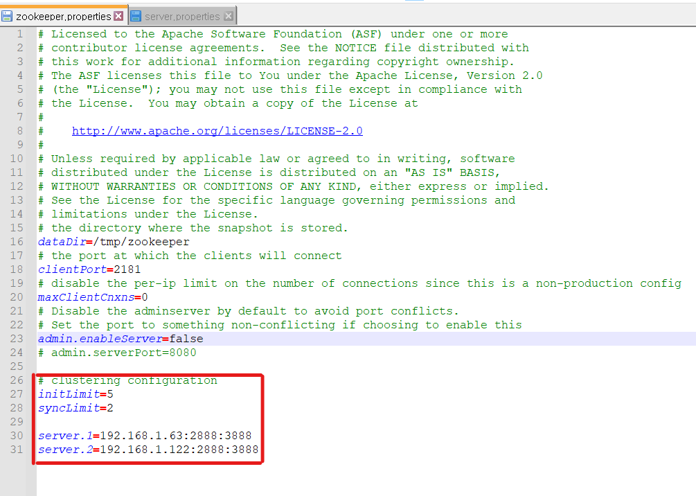Click the initLimit value 5
The image size is (696, 496).
click(x=110, y=394)
